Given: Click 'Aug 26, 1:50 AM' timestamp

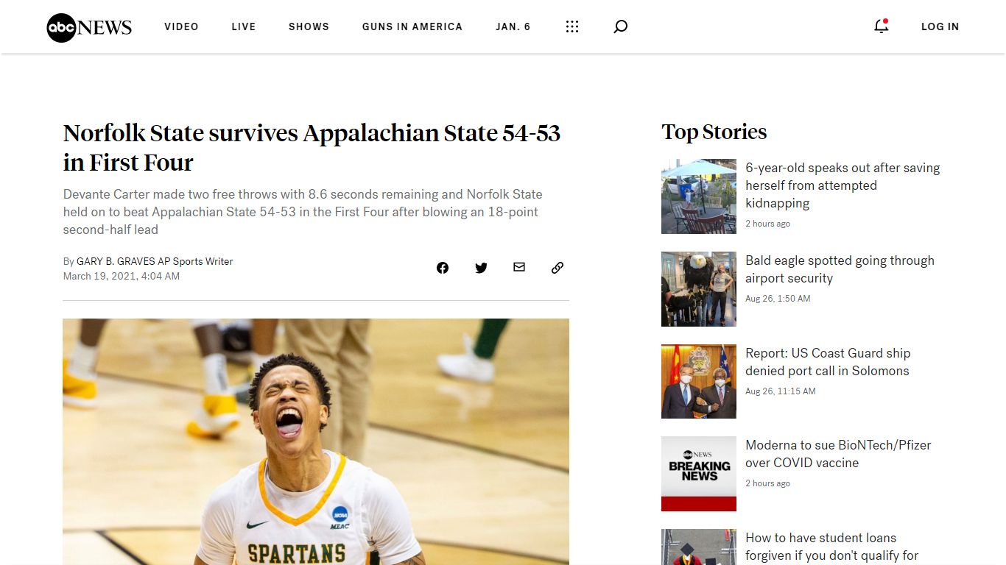Looking at the screenshot, I should 778,299.
